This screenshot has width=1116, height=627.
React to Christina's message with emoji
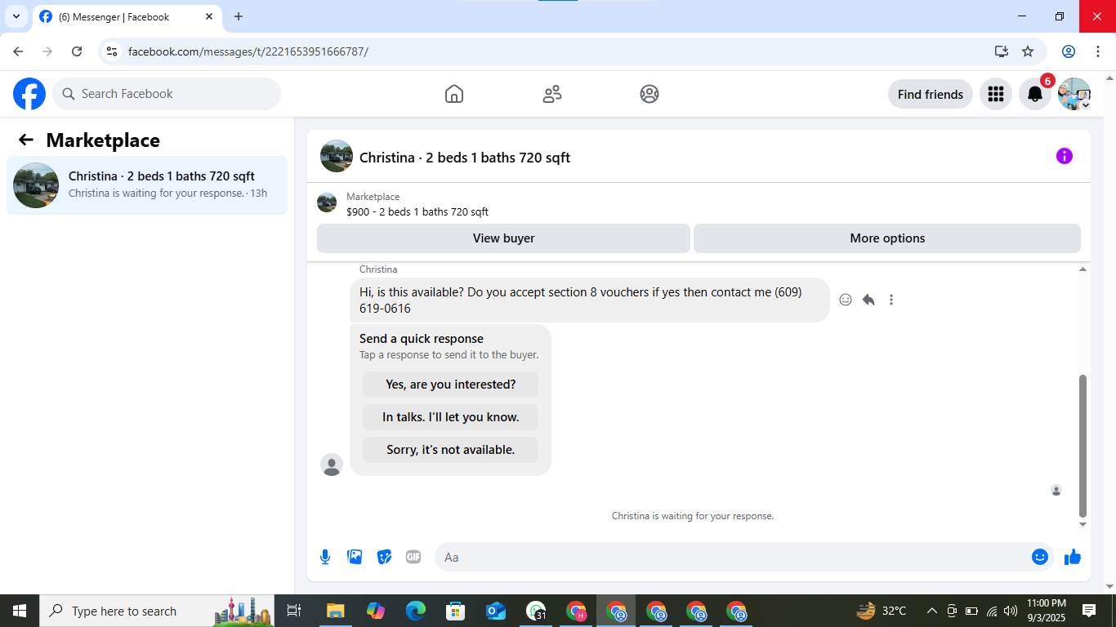coord(846,300)
